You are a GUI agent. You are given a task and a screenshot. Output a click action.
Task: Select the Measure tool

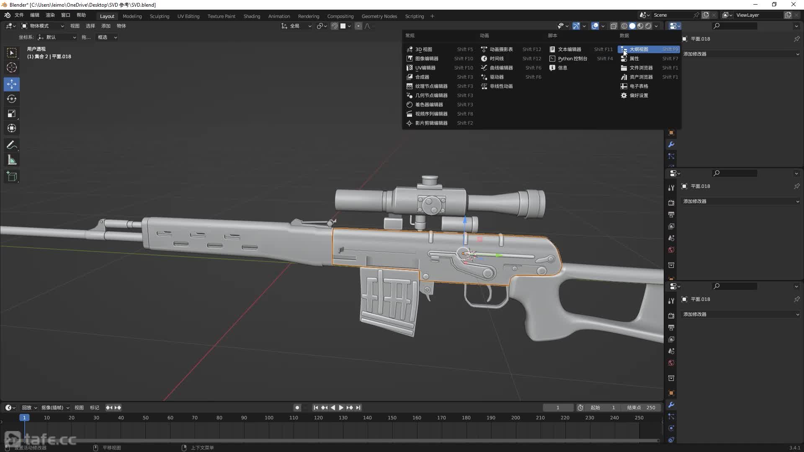(x=12, y=160)
